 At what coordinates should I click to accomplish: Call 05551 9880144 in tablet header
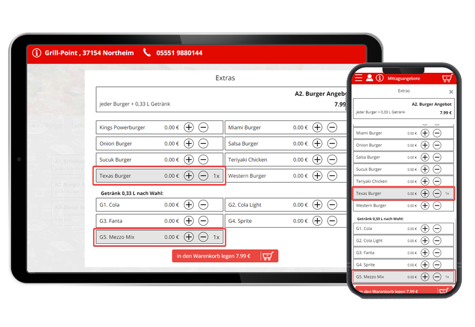(180, 52)
